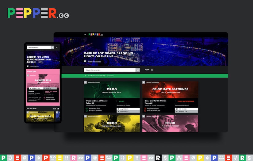
Task: Click 'Registration Open' text on Battlegrounds card
Action: (x=153, y=109)
